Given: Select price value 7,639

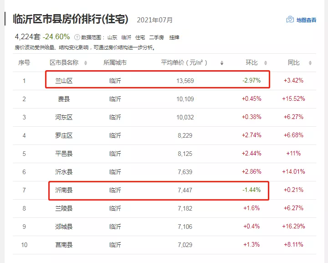Looking at the screenshot, I should 185,172.
